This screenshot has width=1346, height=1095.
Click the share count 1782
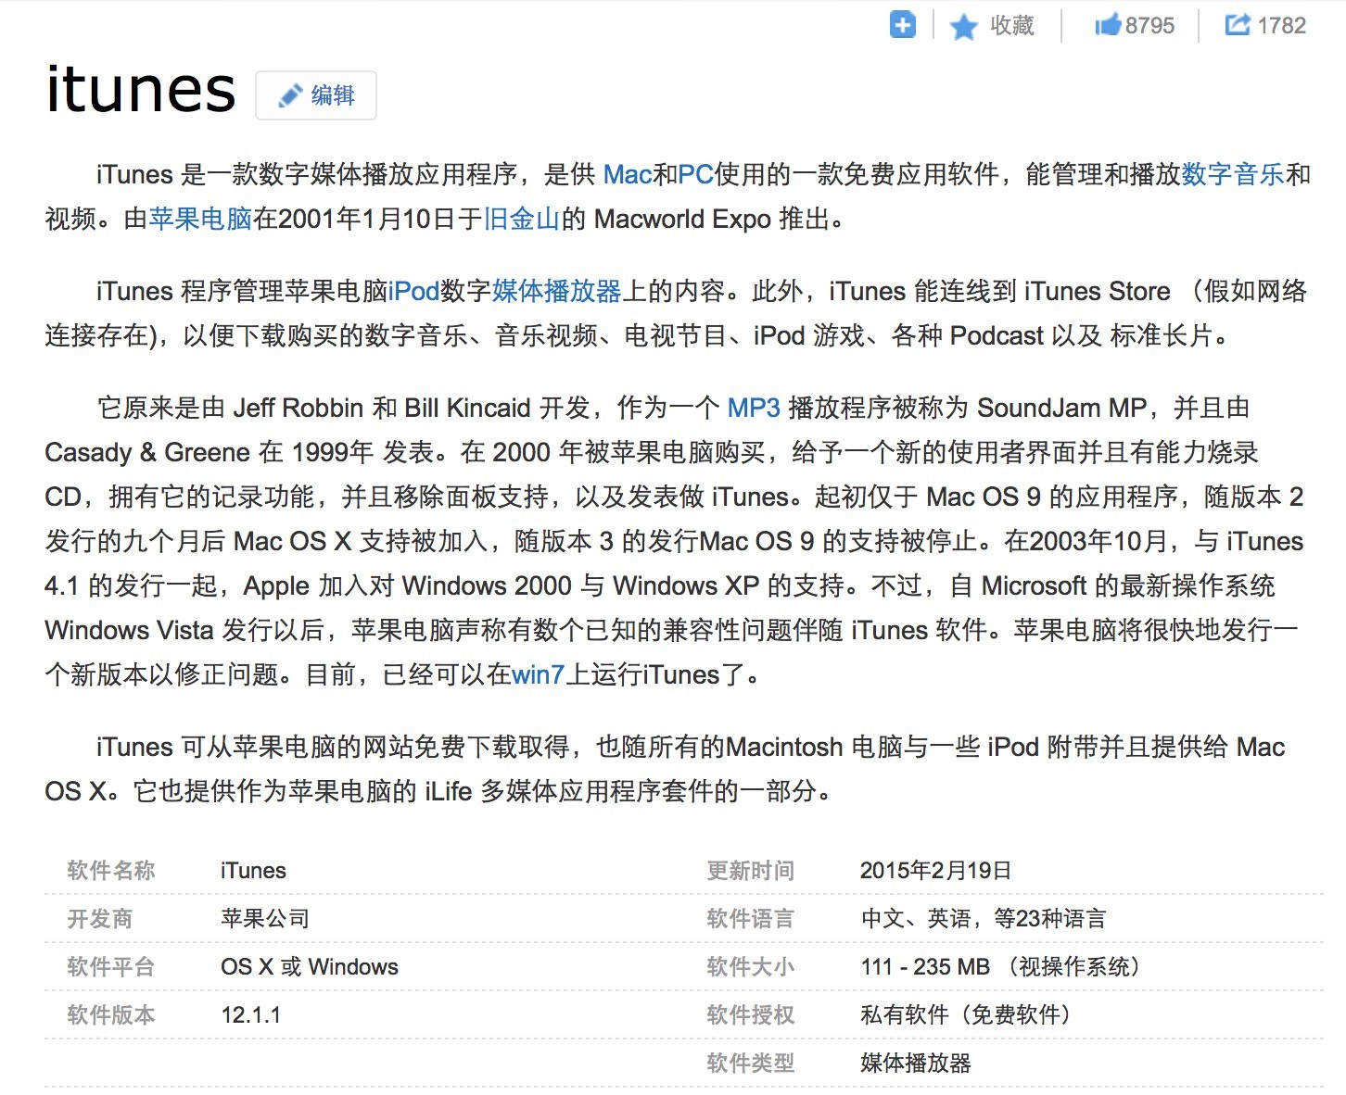[x=1282, y=26]
